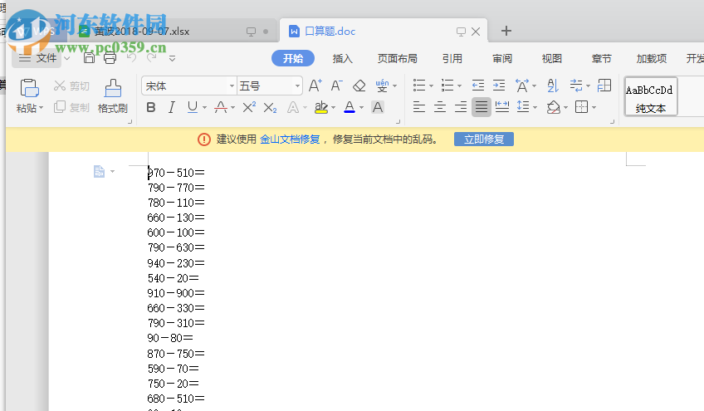Click the document outline icon in margin

click(x=99, y=171)
